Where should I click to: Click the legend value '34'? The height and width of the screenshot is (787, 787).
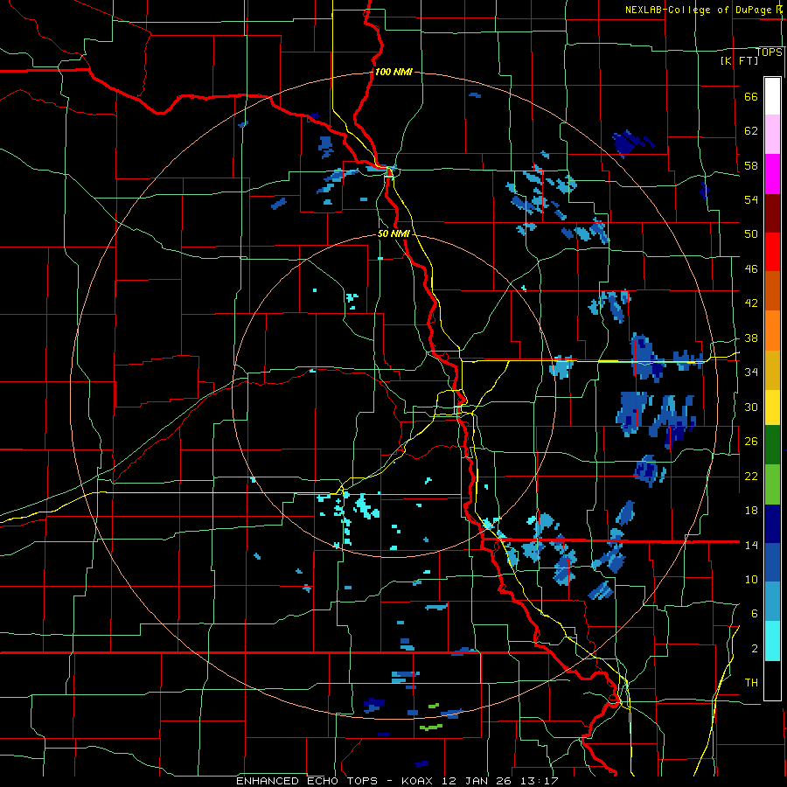[x=751, y=372]
